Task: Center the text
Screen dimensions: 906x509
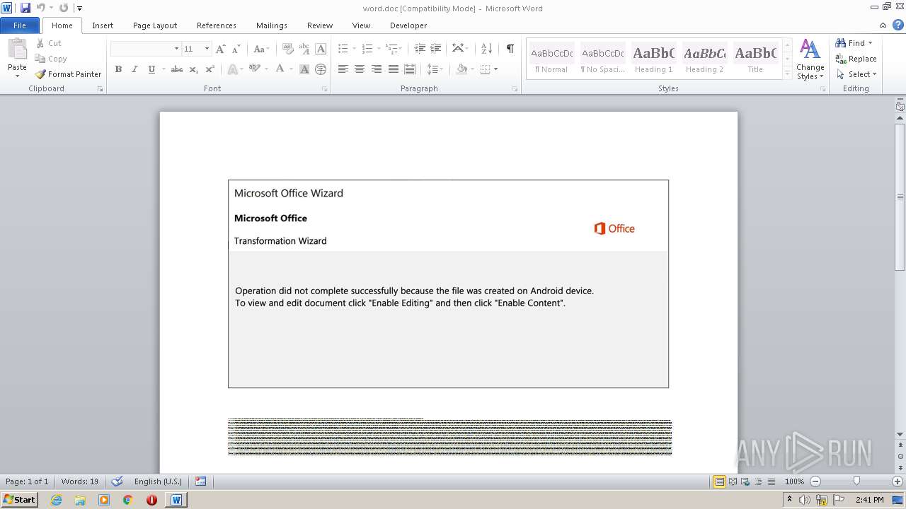Action: [x=360, y=69]
